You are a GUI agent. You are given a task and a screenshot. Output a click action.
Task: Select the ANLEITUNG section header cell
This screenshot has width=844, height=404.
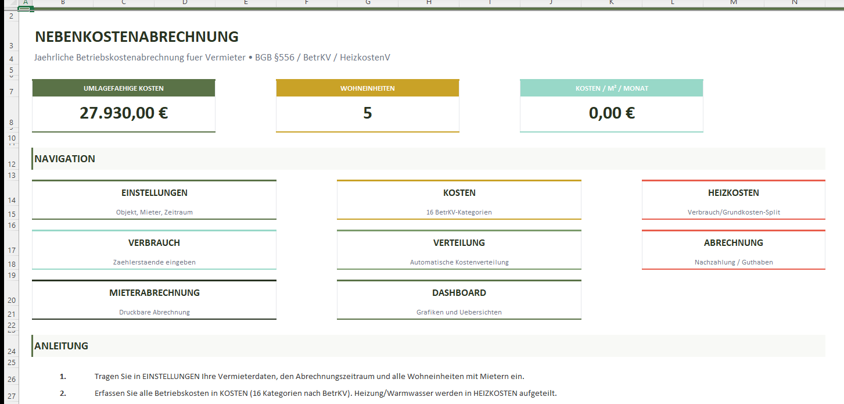[62, 346]
